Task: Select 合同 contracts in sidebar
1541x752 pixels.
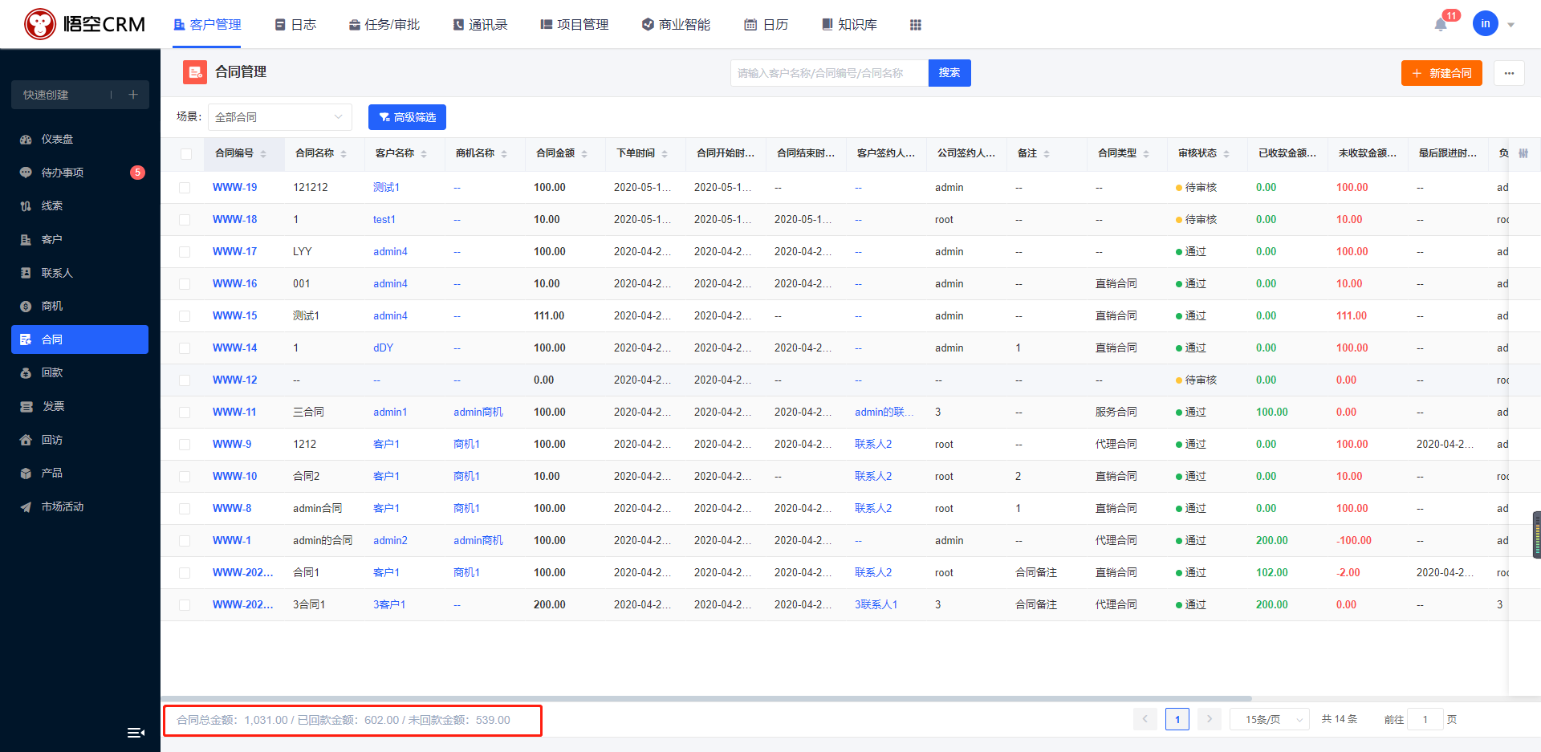Action: tap(80, 339)
